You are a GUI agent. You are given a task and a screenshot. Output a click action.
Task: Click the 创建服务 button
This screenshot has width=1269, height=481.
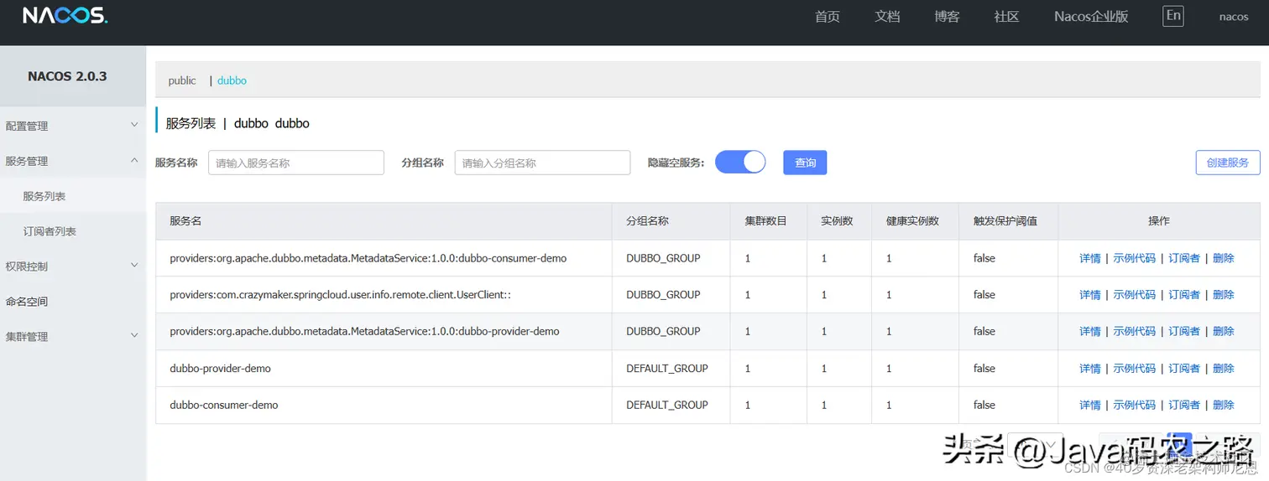pyautogui.click(x=1228, y=163)
